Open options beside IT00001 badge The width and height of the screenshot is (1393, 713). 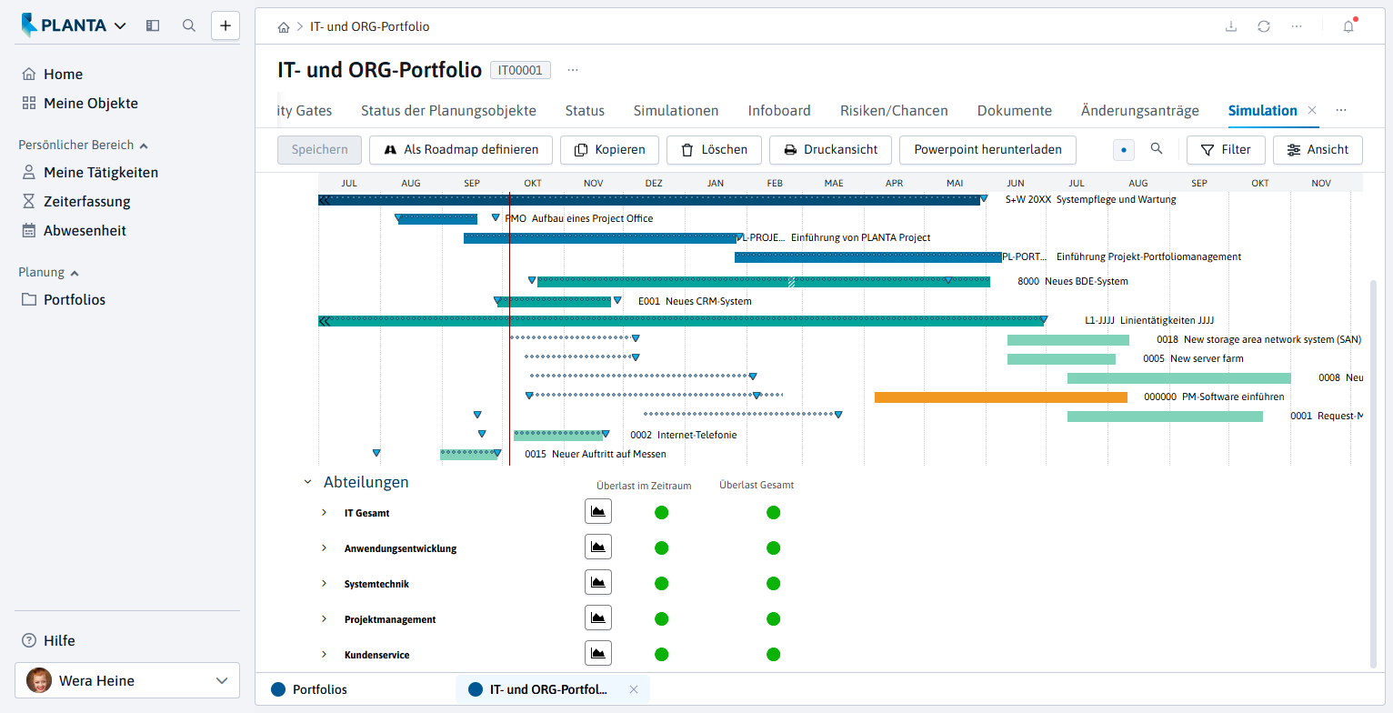pyautogui.click(x=573, y=70)
